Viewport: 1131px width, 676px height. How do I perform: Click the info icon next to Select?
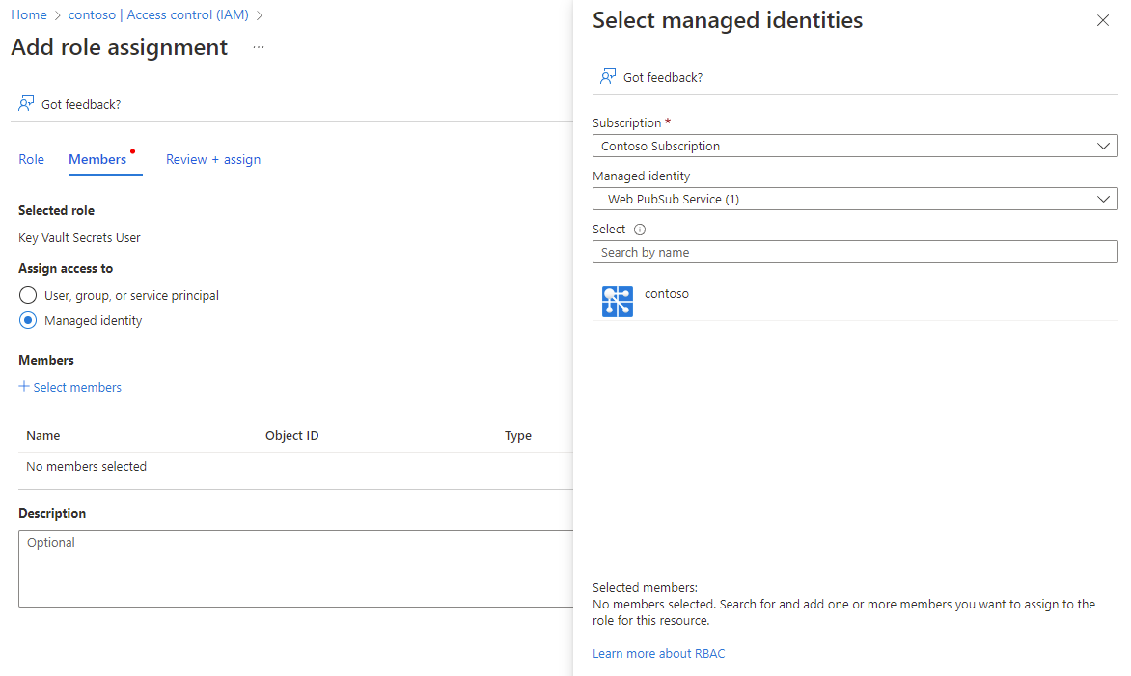click(640, 230)
